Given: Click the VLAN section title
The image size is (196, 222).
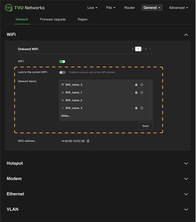Looking at the screenshot, I should click(13, 209).
